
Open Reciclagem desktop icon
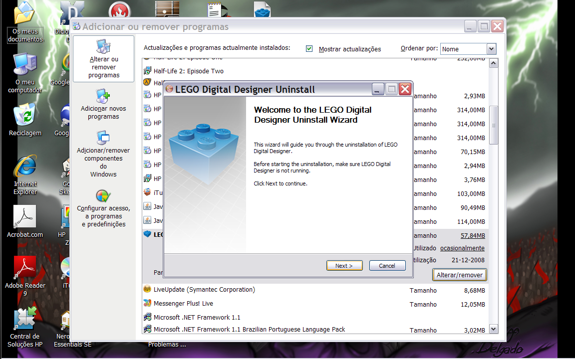(x=25, y=120)
